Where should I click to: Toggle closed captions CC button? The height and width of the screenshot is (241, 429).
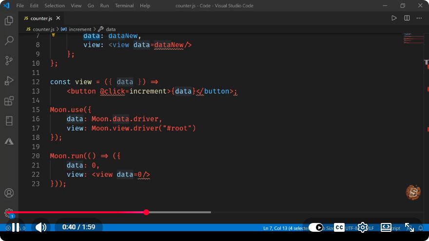(x=339, y=227)
